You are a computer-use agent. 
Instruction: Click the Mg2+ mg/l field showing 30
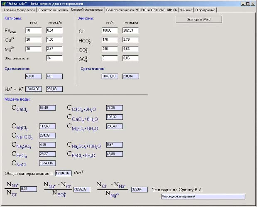pos(34,49)
